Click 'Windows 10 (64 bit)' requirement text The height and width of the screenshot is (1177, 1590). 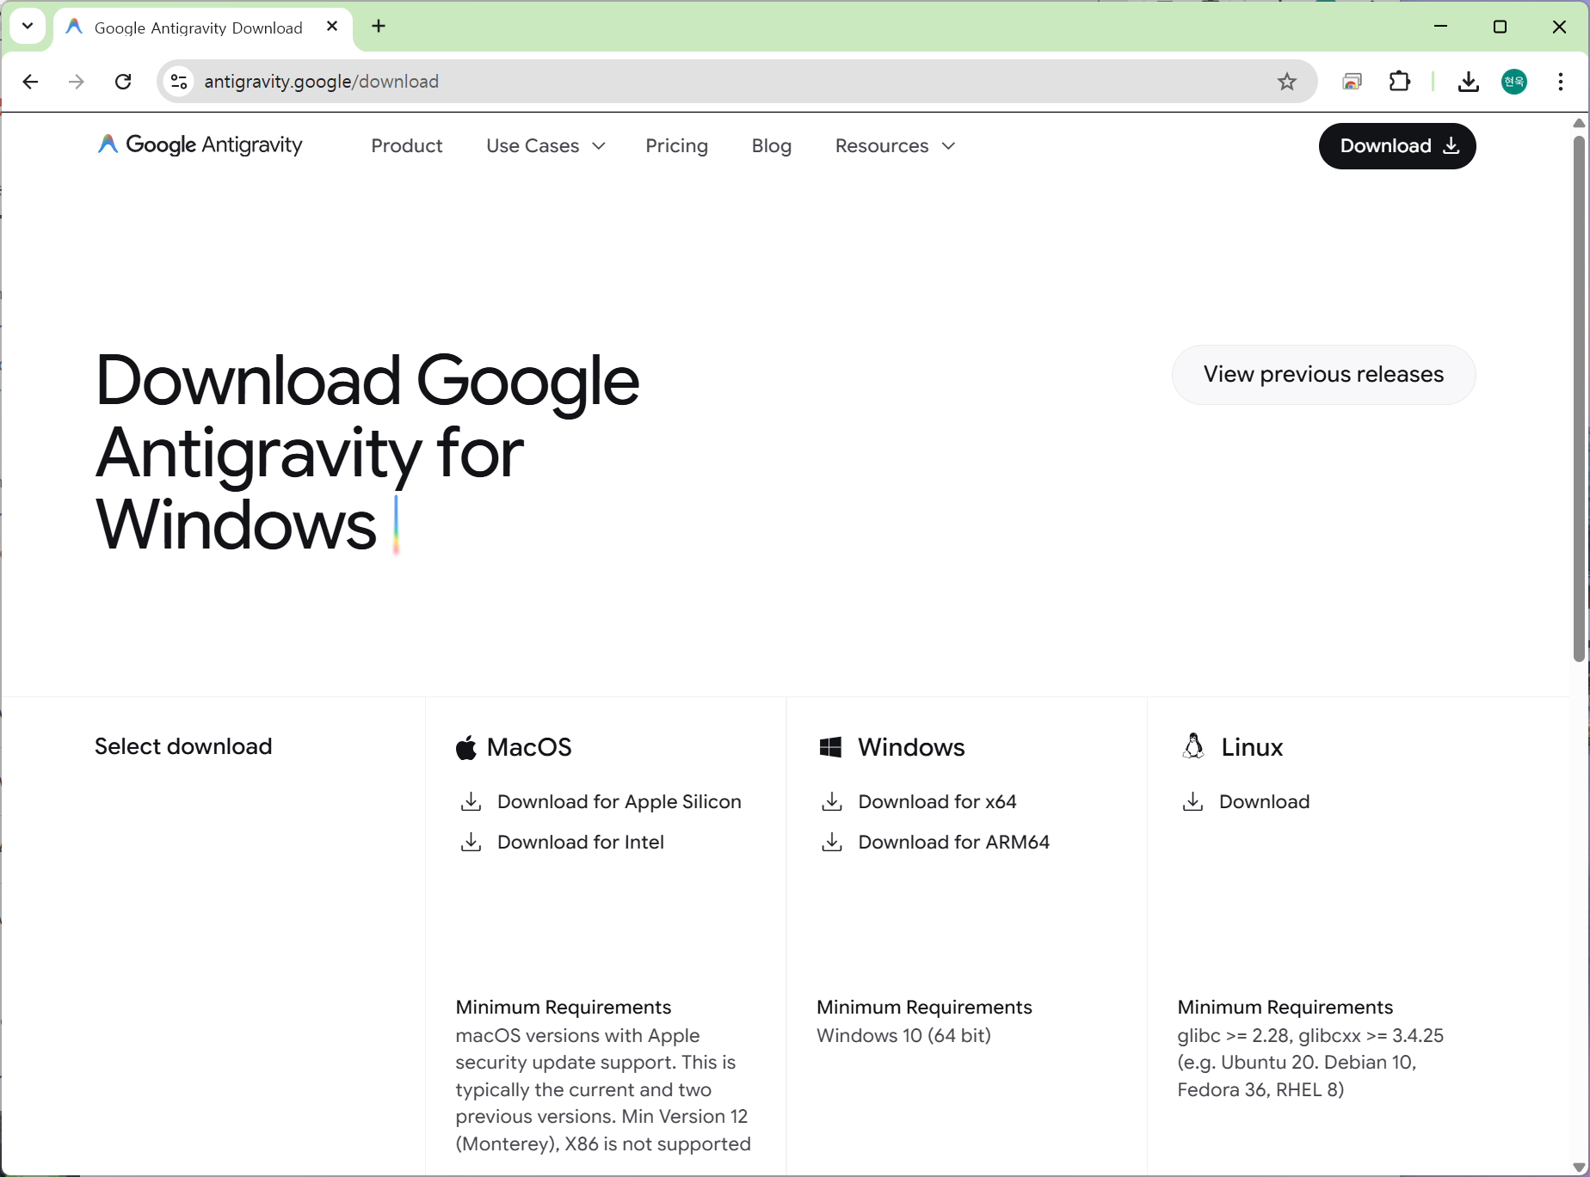pos(903,1035)
